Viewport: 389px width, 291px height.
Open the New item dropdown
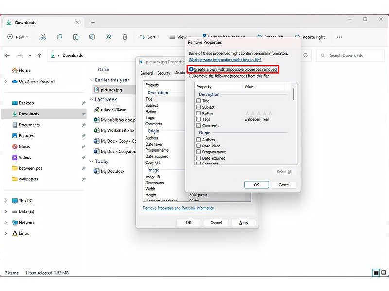click(x=18, y=37)
